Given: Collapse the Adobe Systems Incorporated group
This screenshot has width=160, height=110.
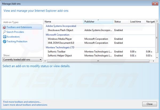Looking at the screenshot, I should [x=61, y=26].
